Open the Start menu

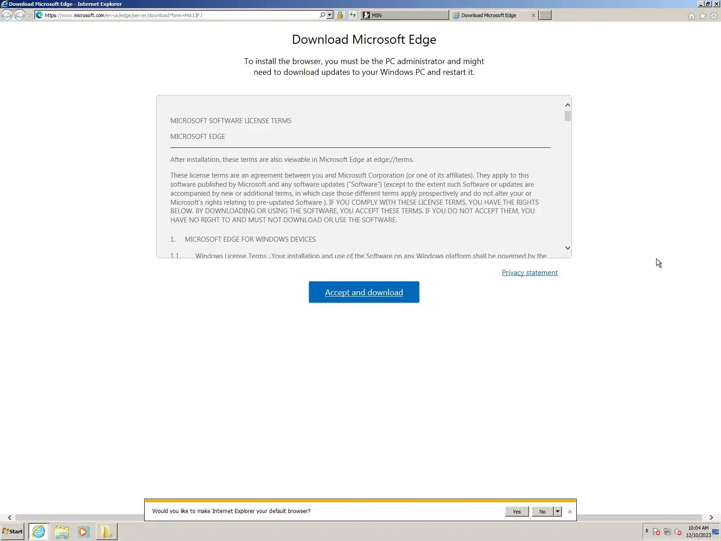point(13,532)
